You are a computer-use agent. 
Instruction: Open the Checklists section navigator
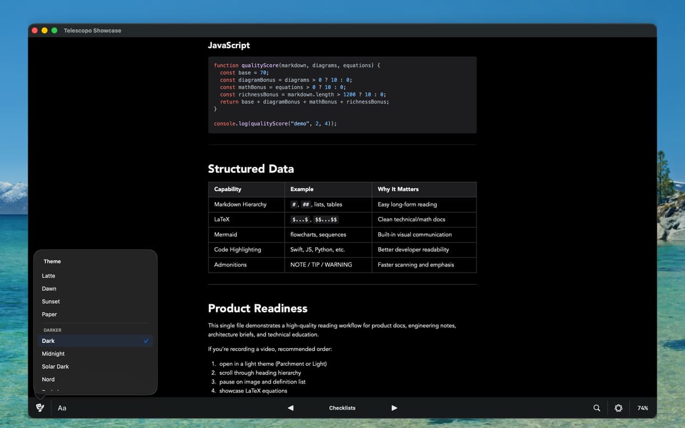pyautogui.click(x=342, y=408)
